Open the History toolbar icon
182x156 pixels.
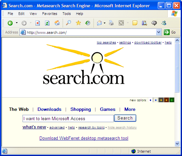(88, 23)
